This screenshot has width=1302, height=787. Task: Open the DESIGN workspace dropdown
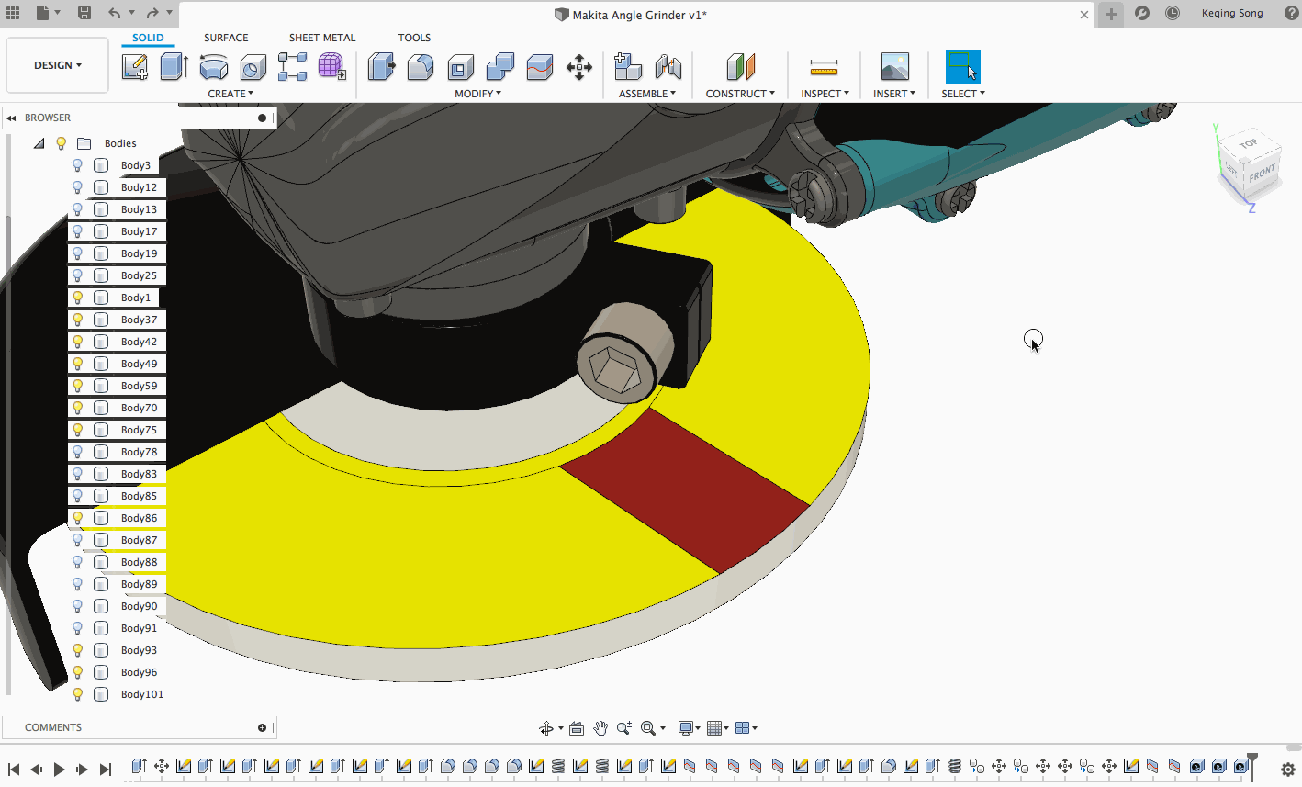(57, 65)
